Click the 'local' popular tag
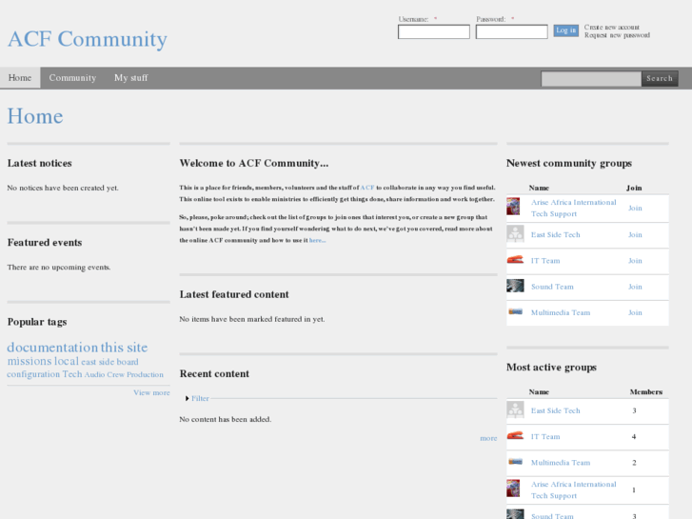 coord(67,361)
